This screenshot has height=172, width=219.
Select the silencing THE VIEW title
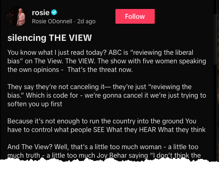pos(50,38)
